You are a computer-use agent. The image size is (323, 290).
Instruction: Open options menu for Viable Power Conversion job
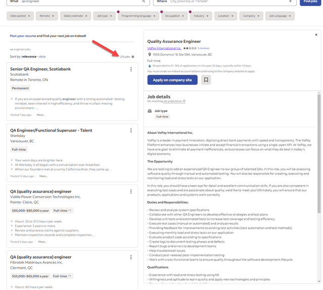[x=131, y=192]
